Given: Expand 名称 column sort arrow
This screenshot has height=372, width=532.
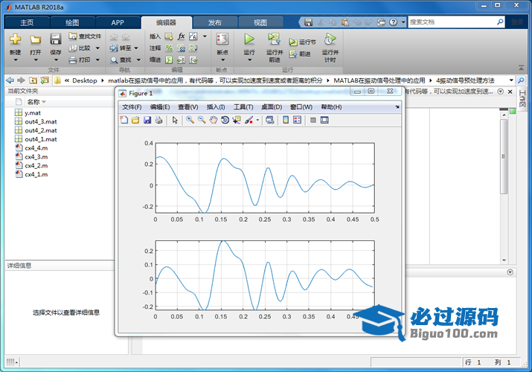Looking at the screenshot, I should (44, 102).
